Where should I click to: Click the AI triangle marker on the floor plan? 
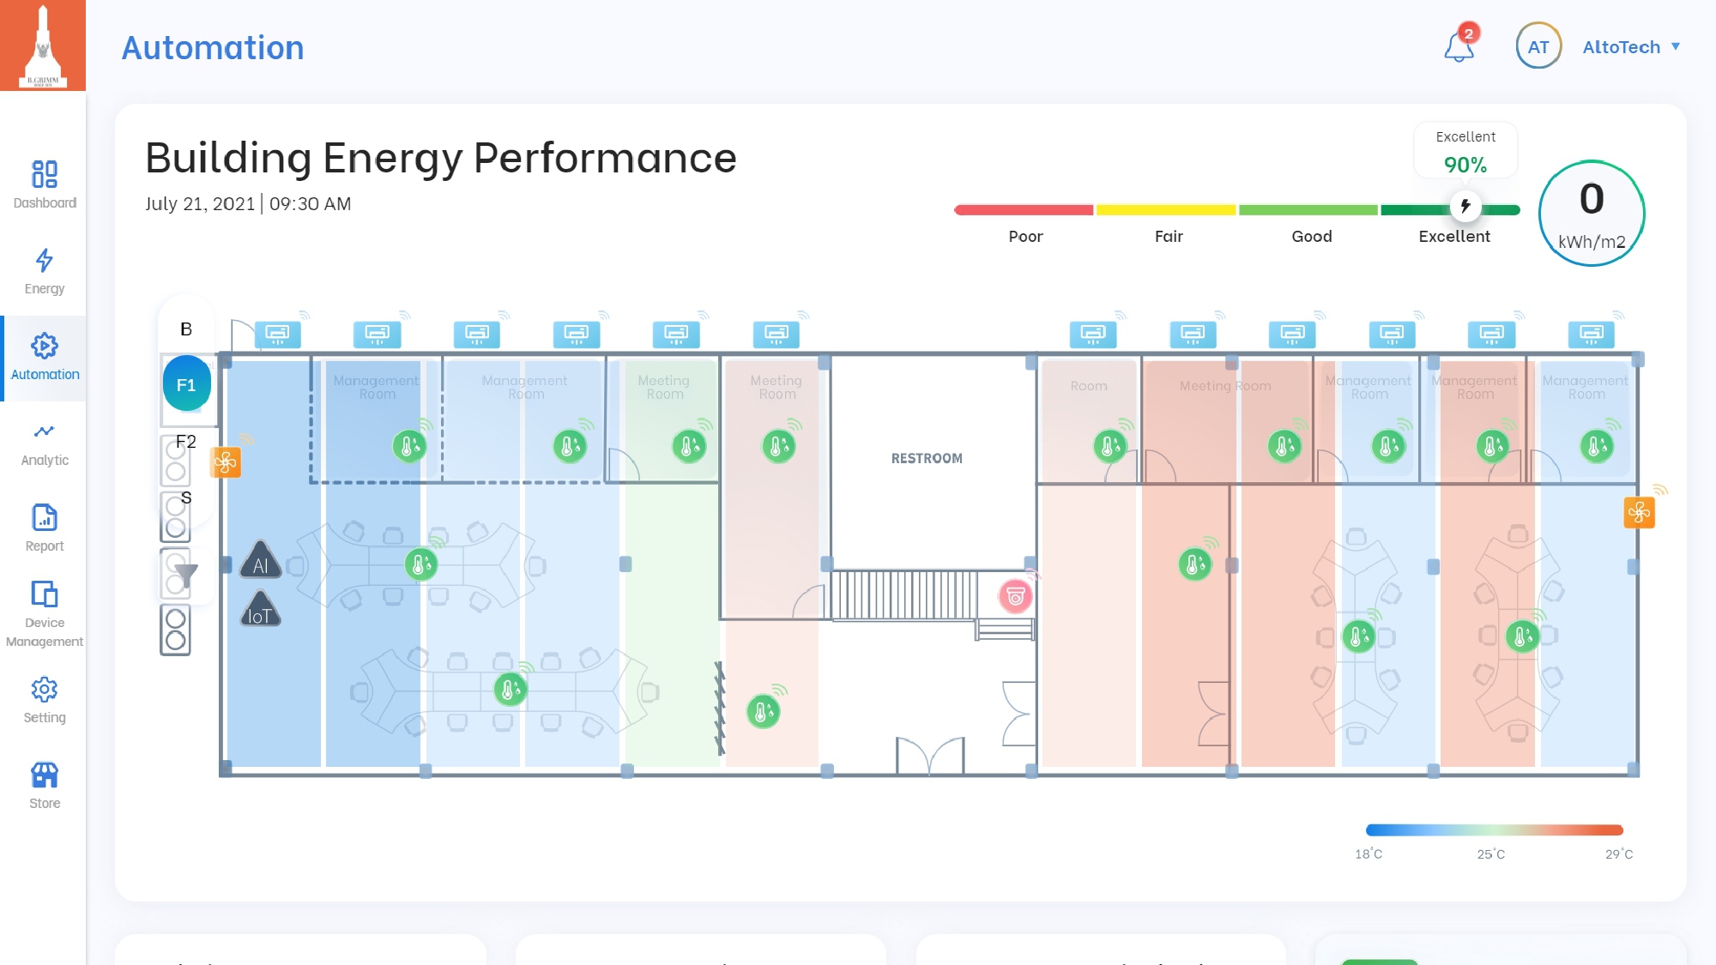[x=261, y=564]
